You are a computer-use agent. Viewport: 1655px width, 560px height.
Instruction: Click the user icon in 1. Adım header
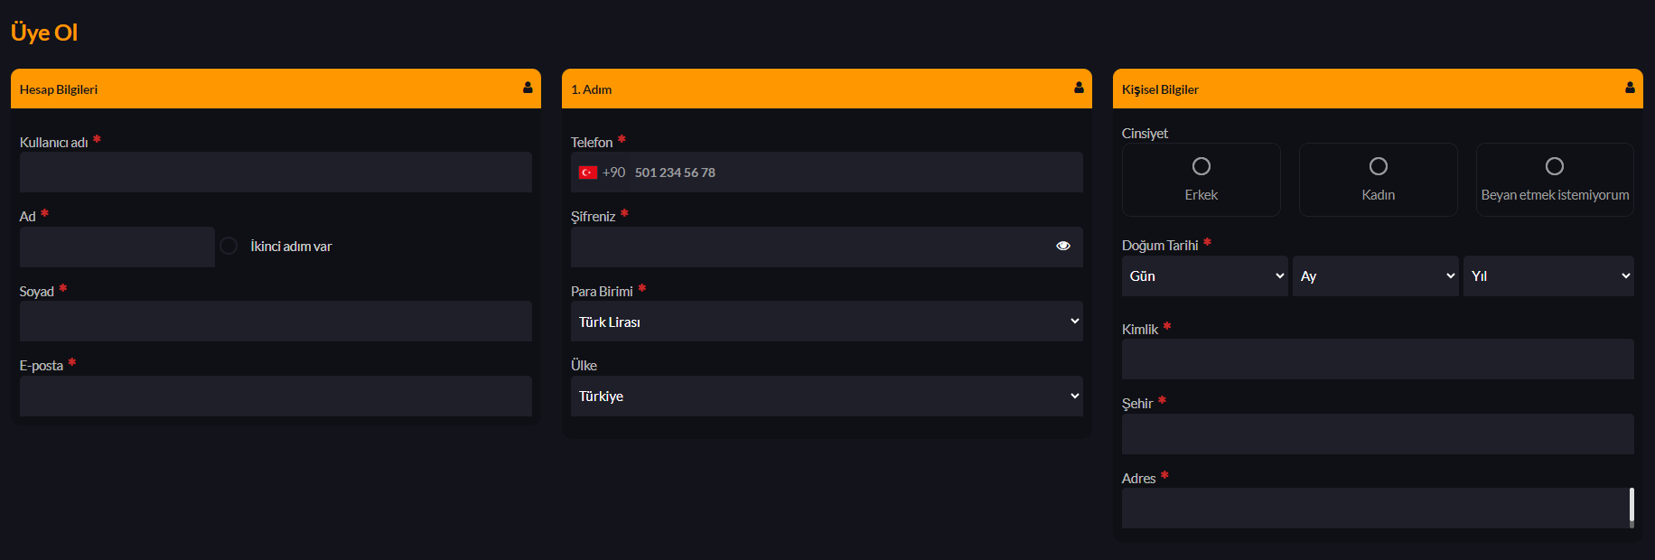(x=1079, y=88)
